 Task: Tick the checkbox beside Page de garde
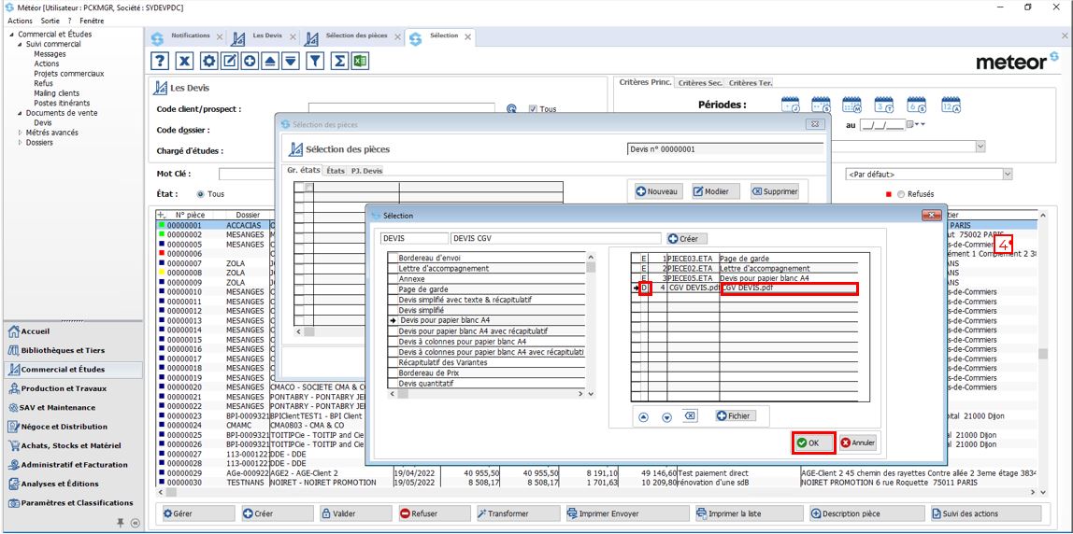pos(393,289)
